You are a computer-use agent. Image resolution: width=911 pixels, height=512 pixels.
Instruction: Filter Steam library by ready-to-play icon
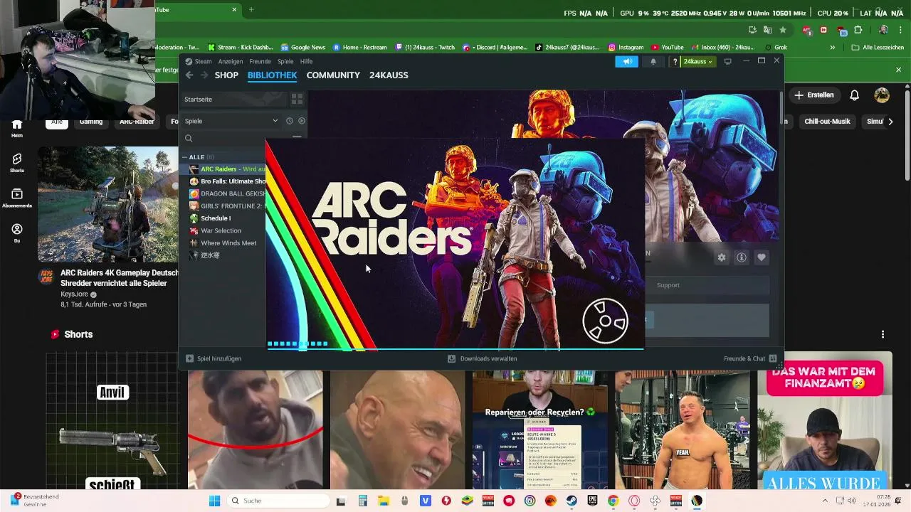pos(302,121)
